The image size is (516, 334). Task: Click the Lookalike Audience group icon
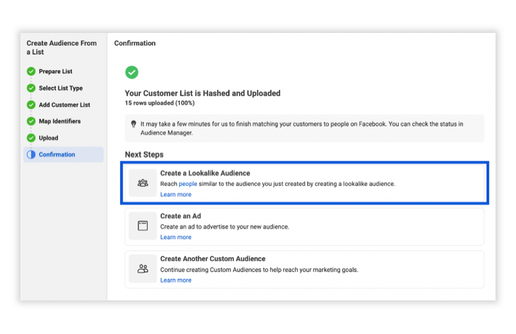click(x=142, y=183)
